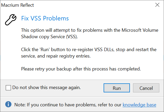Viewport: 164px width, 112px height.
Task: Click 'service, and repair registry entries.' text
Action: coord(56,56)
